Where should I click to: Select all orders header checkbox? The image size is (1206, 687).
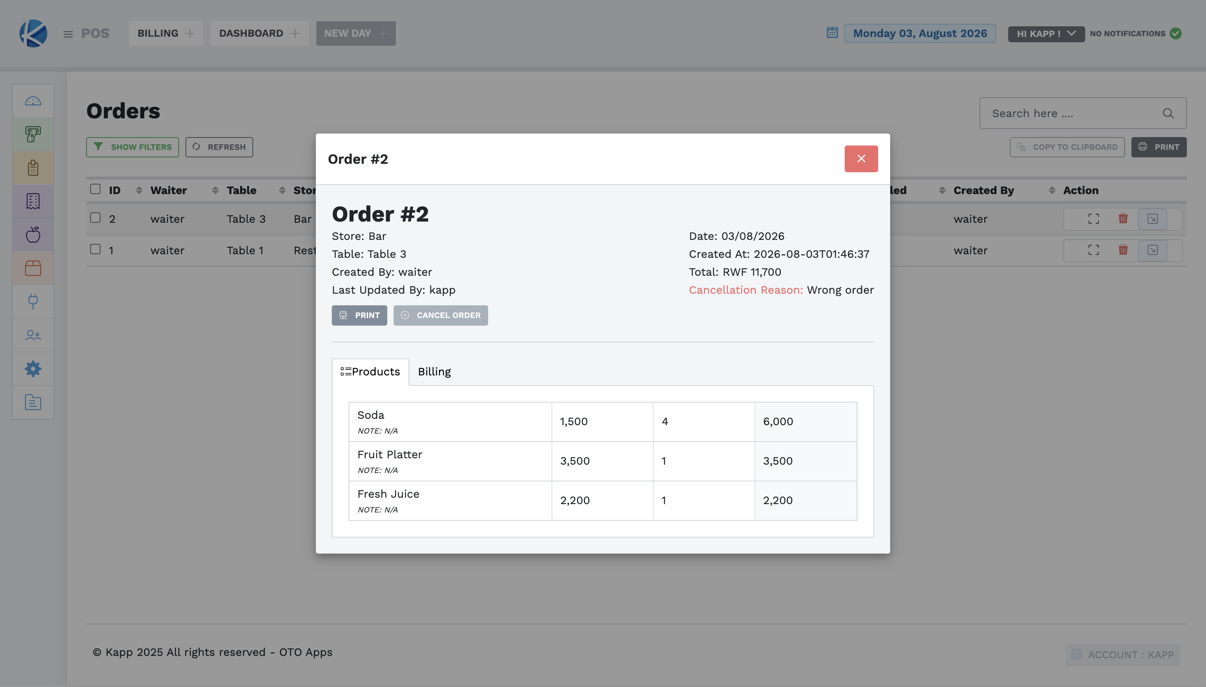[95, 189]
